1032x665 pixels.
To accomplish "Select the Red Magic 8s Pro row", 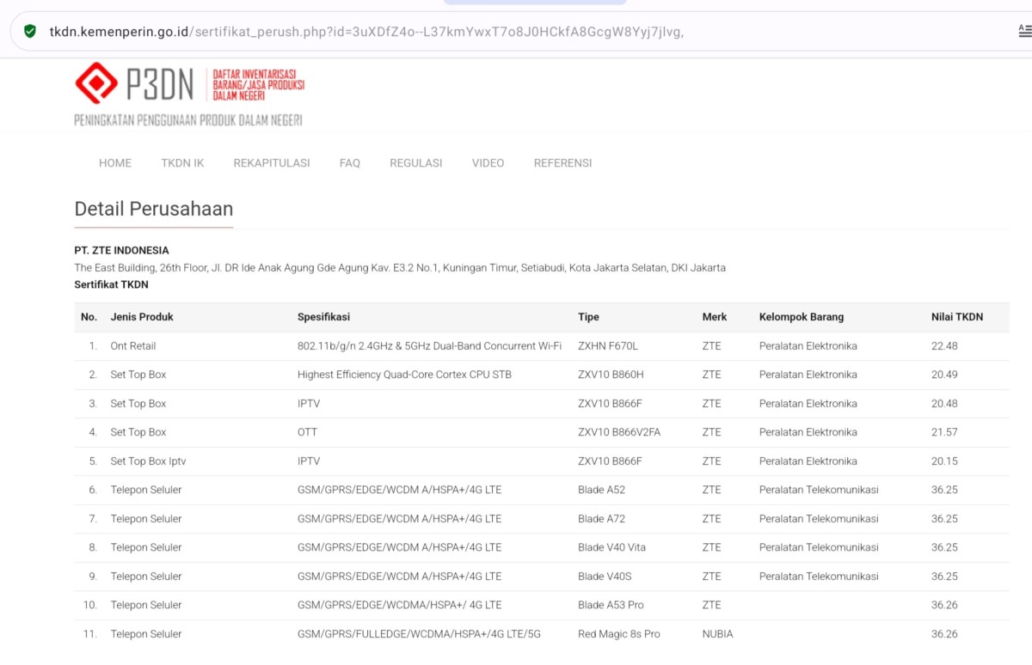I will [x=618, y=634].
